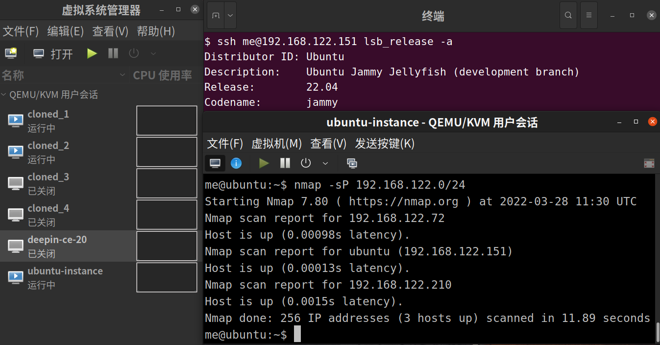Open 发送按键(K) menu
The width and height of the screenshot is (660, 345).
click(385, 144)
